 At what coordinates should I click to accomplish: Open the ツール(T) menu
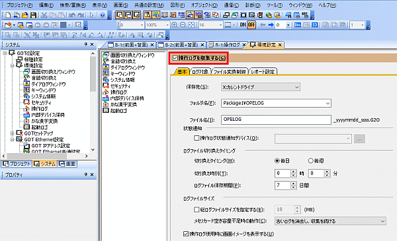(275, 5)
